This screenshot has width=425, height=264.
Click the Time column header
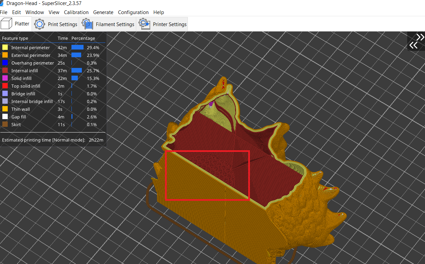tap(63, 38)
